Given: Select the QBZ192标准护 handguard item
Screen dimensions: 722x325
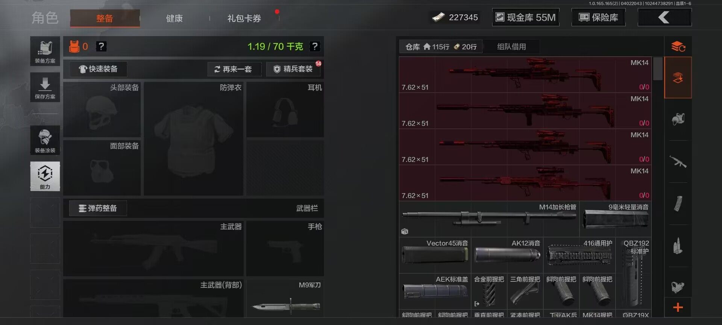Looking at the screenshot, I should click(x=634, y=273).
